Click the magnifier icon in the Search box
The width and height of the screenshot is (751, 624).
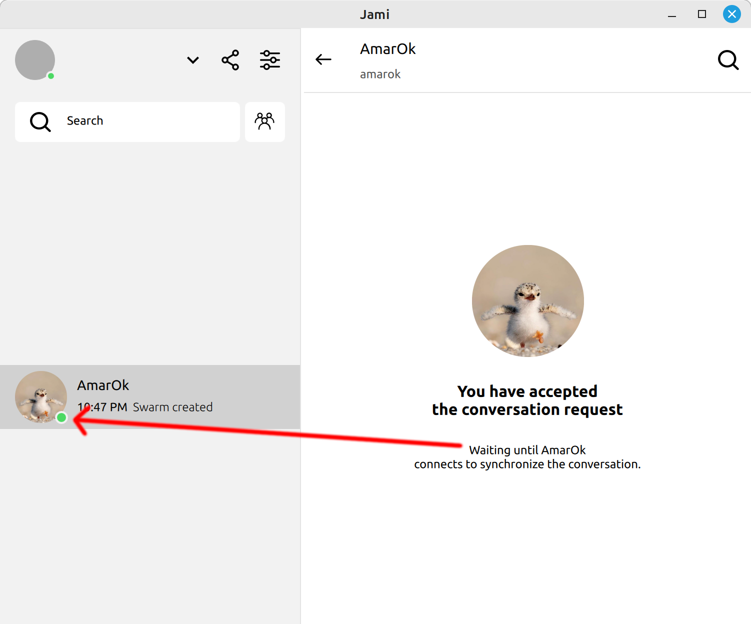tap(40, 122)
